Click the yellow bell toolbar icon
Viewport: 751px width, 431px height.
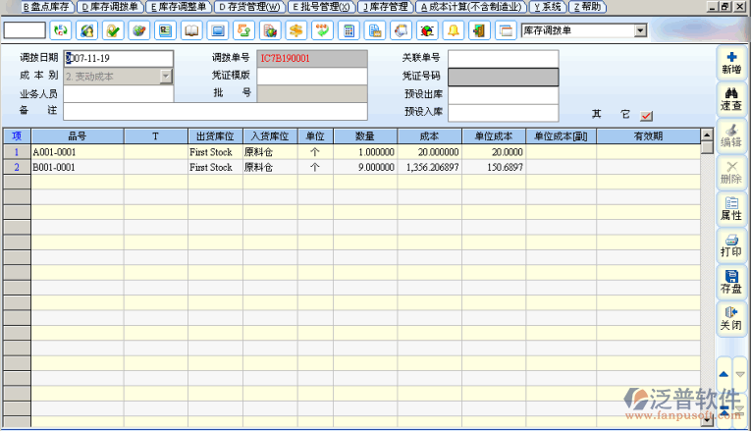click(454, 30)
